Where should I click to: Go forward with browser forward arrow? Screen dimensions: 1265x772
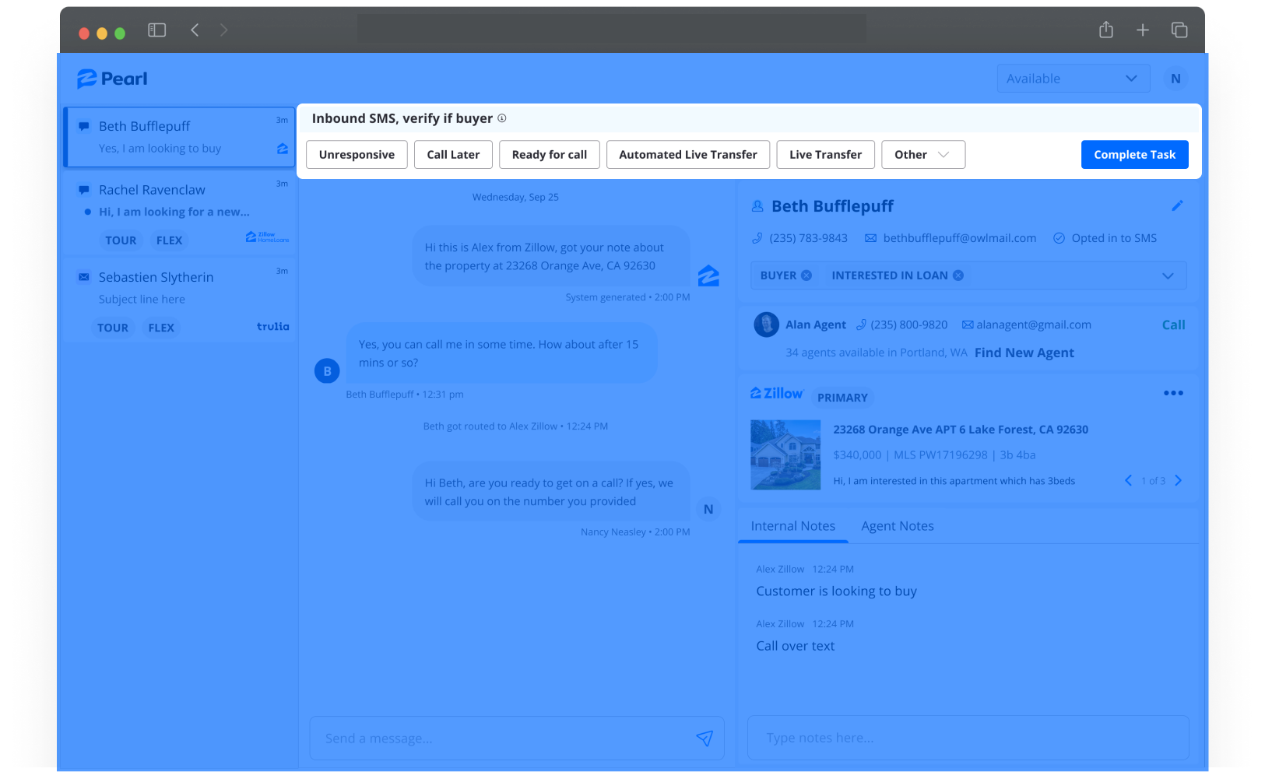tap(224, 30)
